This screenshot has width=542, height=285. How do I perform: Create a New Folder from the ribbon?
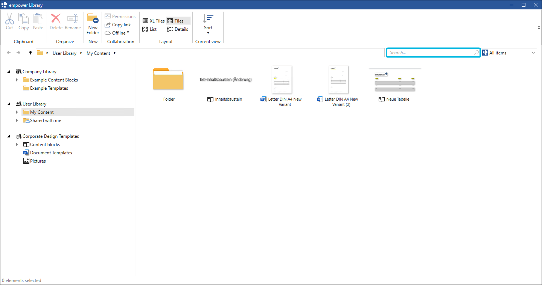click(93, 24)
